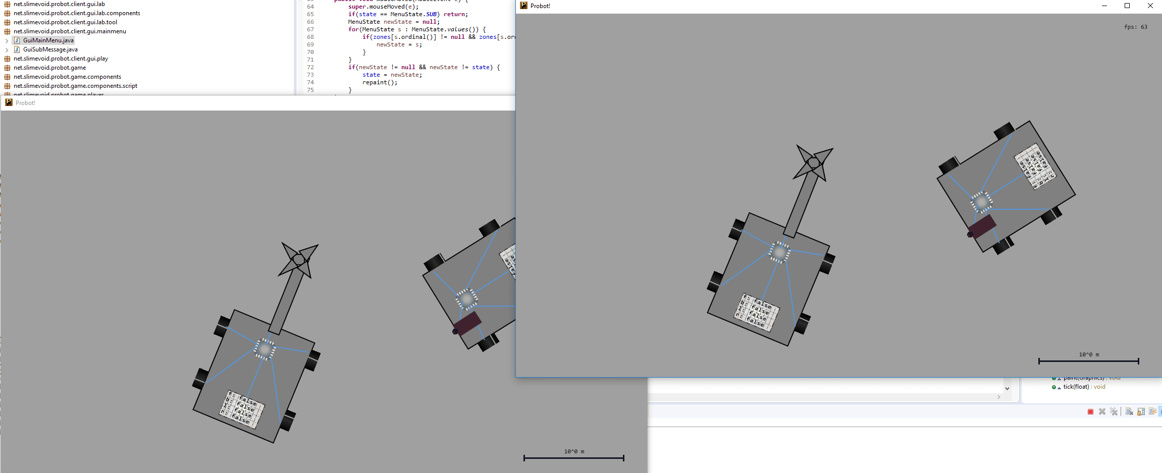1162x473 pixels.
Task: Click editor scroll down arrow below code
Action: [1007, 388]
